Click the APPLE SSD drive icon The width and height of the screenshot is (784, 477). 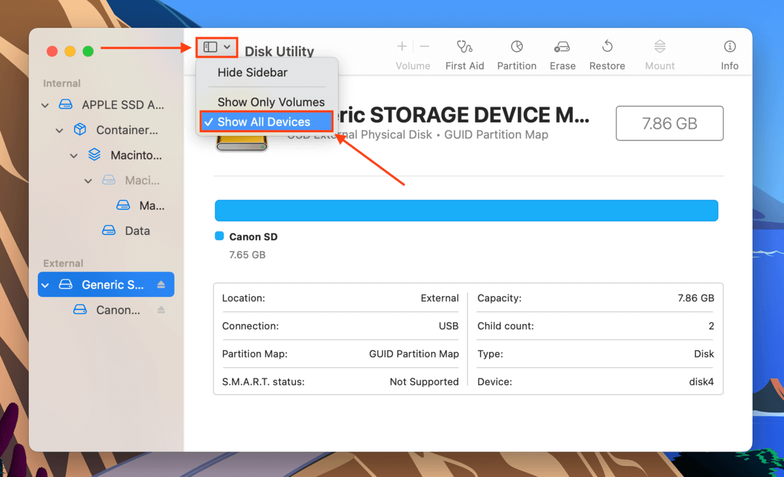point(65,105)
